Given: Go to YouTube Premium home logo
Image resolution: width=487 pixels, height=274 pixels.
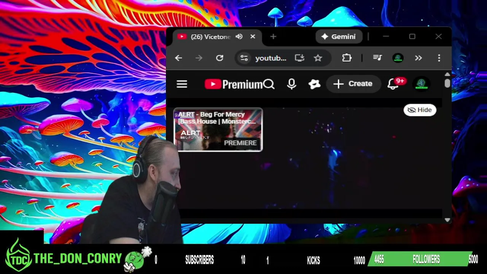Looking at the screenshot, I should tap(234, 84).
